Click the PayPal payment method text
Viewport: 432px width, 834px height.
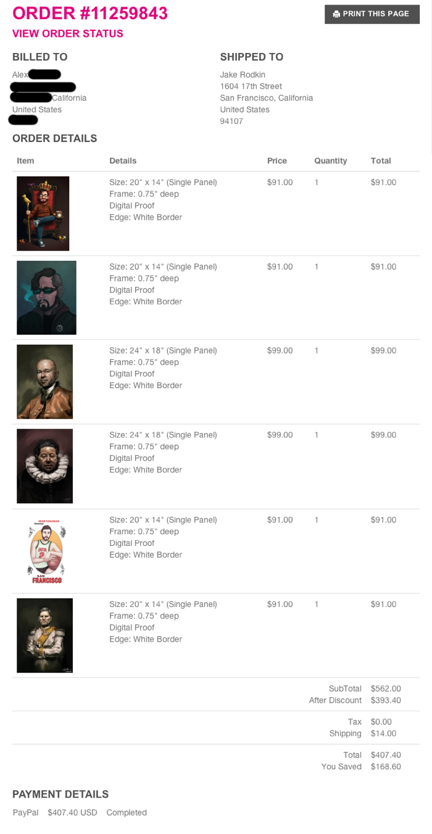[x=25, y=812]
